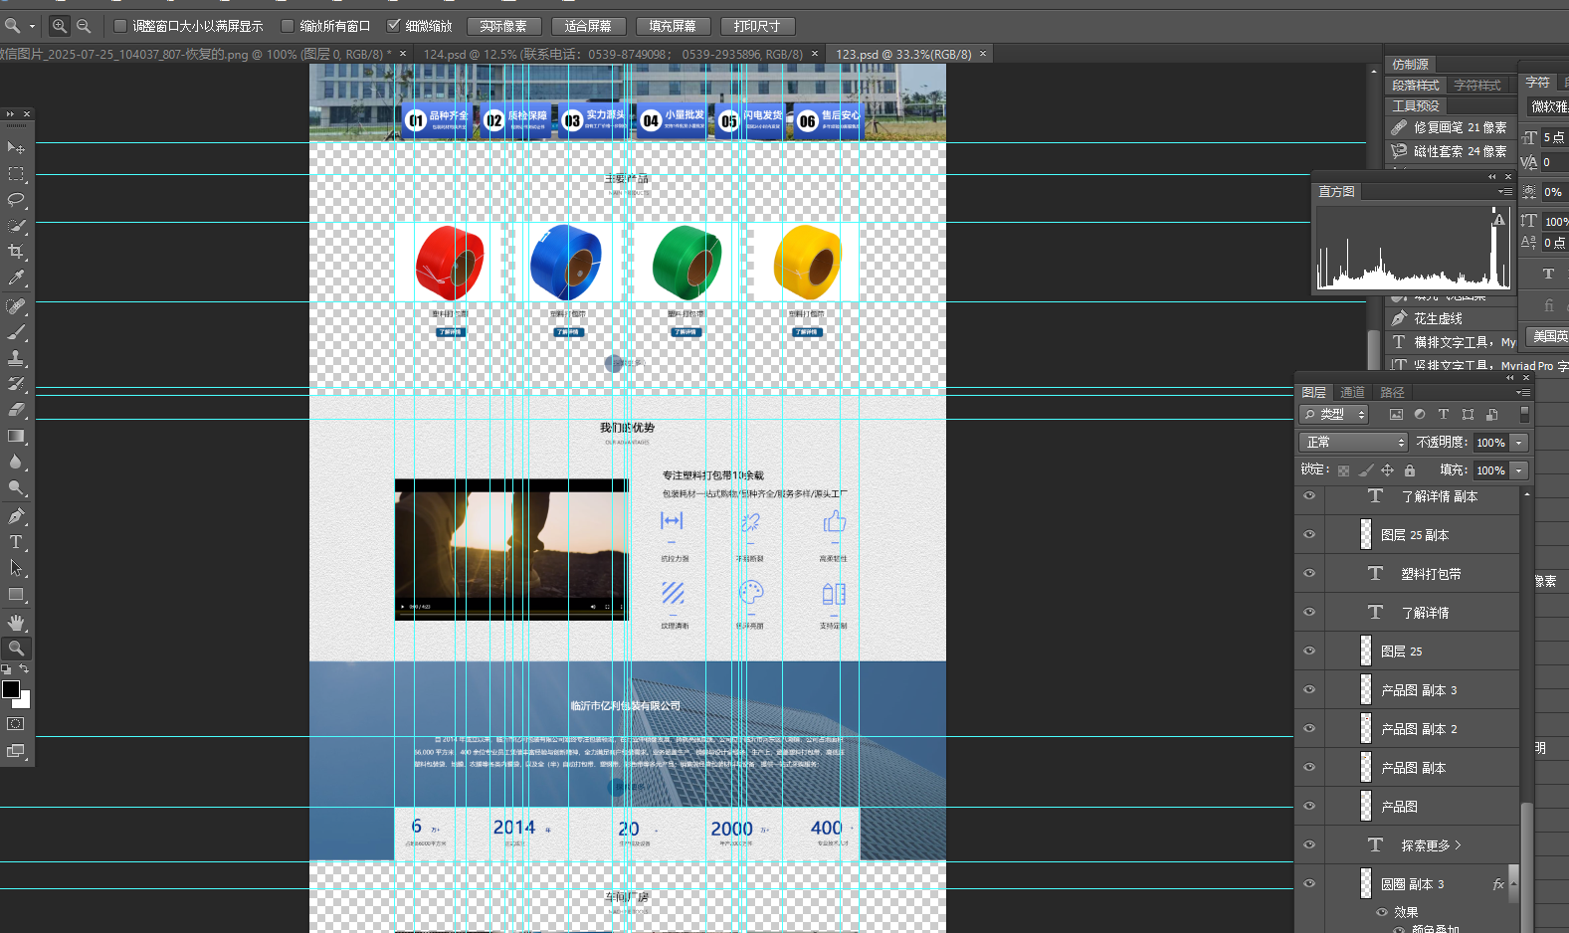The width and height of the screenshot is (1569, 933).
Task: Click the foreground color swatch
Action: (11, 689)
